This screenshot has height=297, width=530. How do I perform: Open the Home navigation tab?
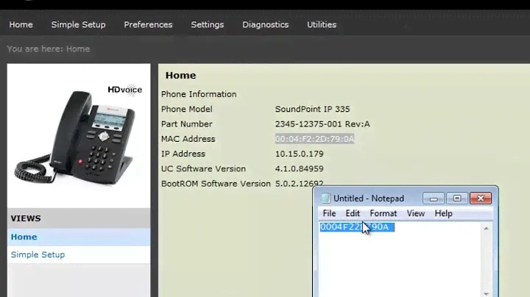pos(21,24)
